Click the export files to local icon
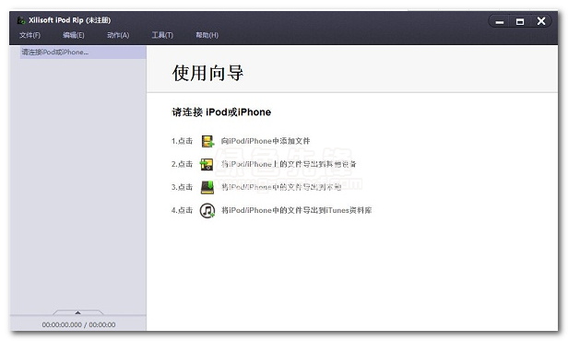The width and height of the screenshot is (568, 341). coord(207,187)
